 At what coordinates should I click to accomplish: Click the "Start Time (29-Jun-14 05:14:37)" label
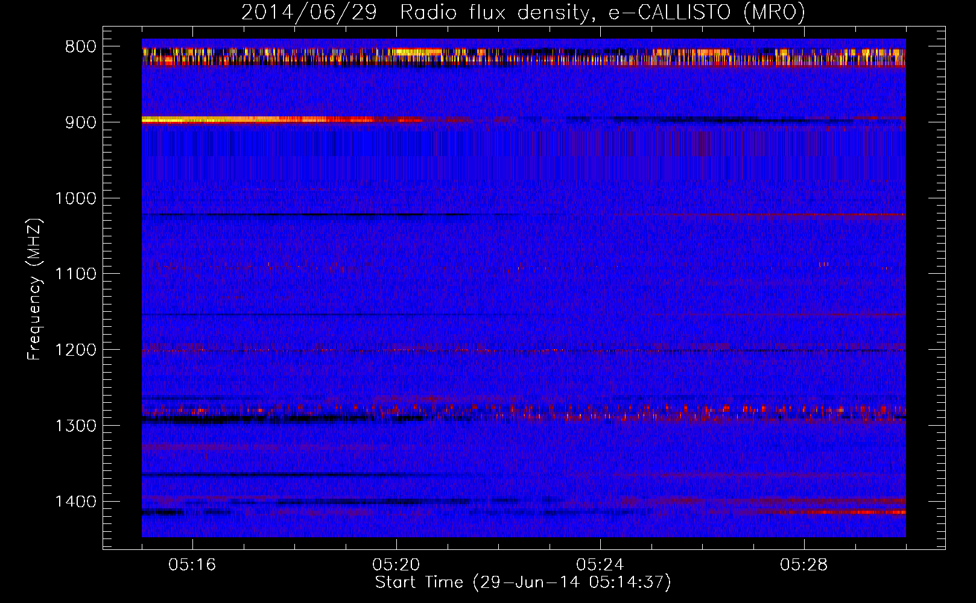pos(523,582)
